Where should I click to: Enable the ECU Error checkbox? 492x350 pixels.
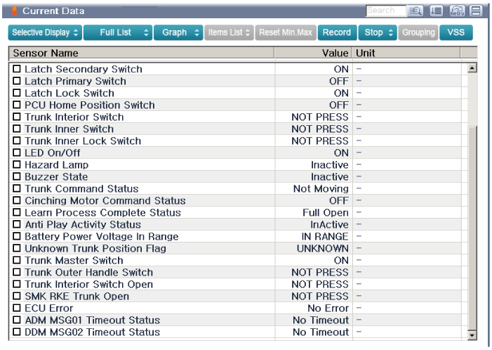[17, 309]
